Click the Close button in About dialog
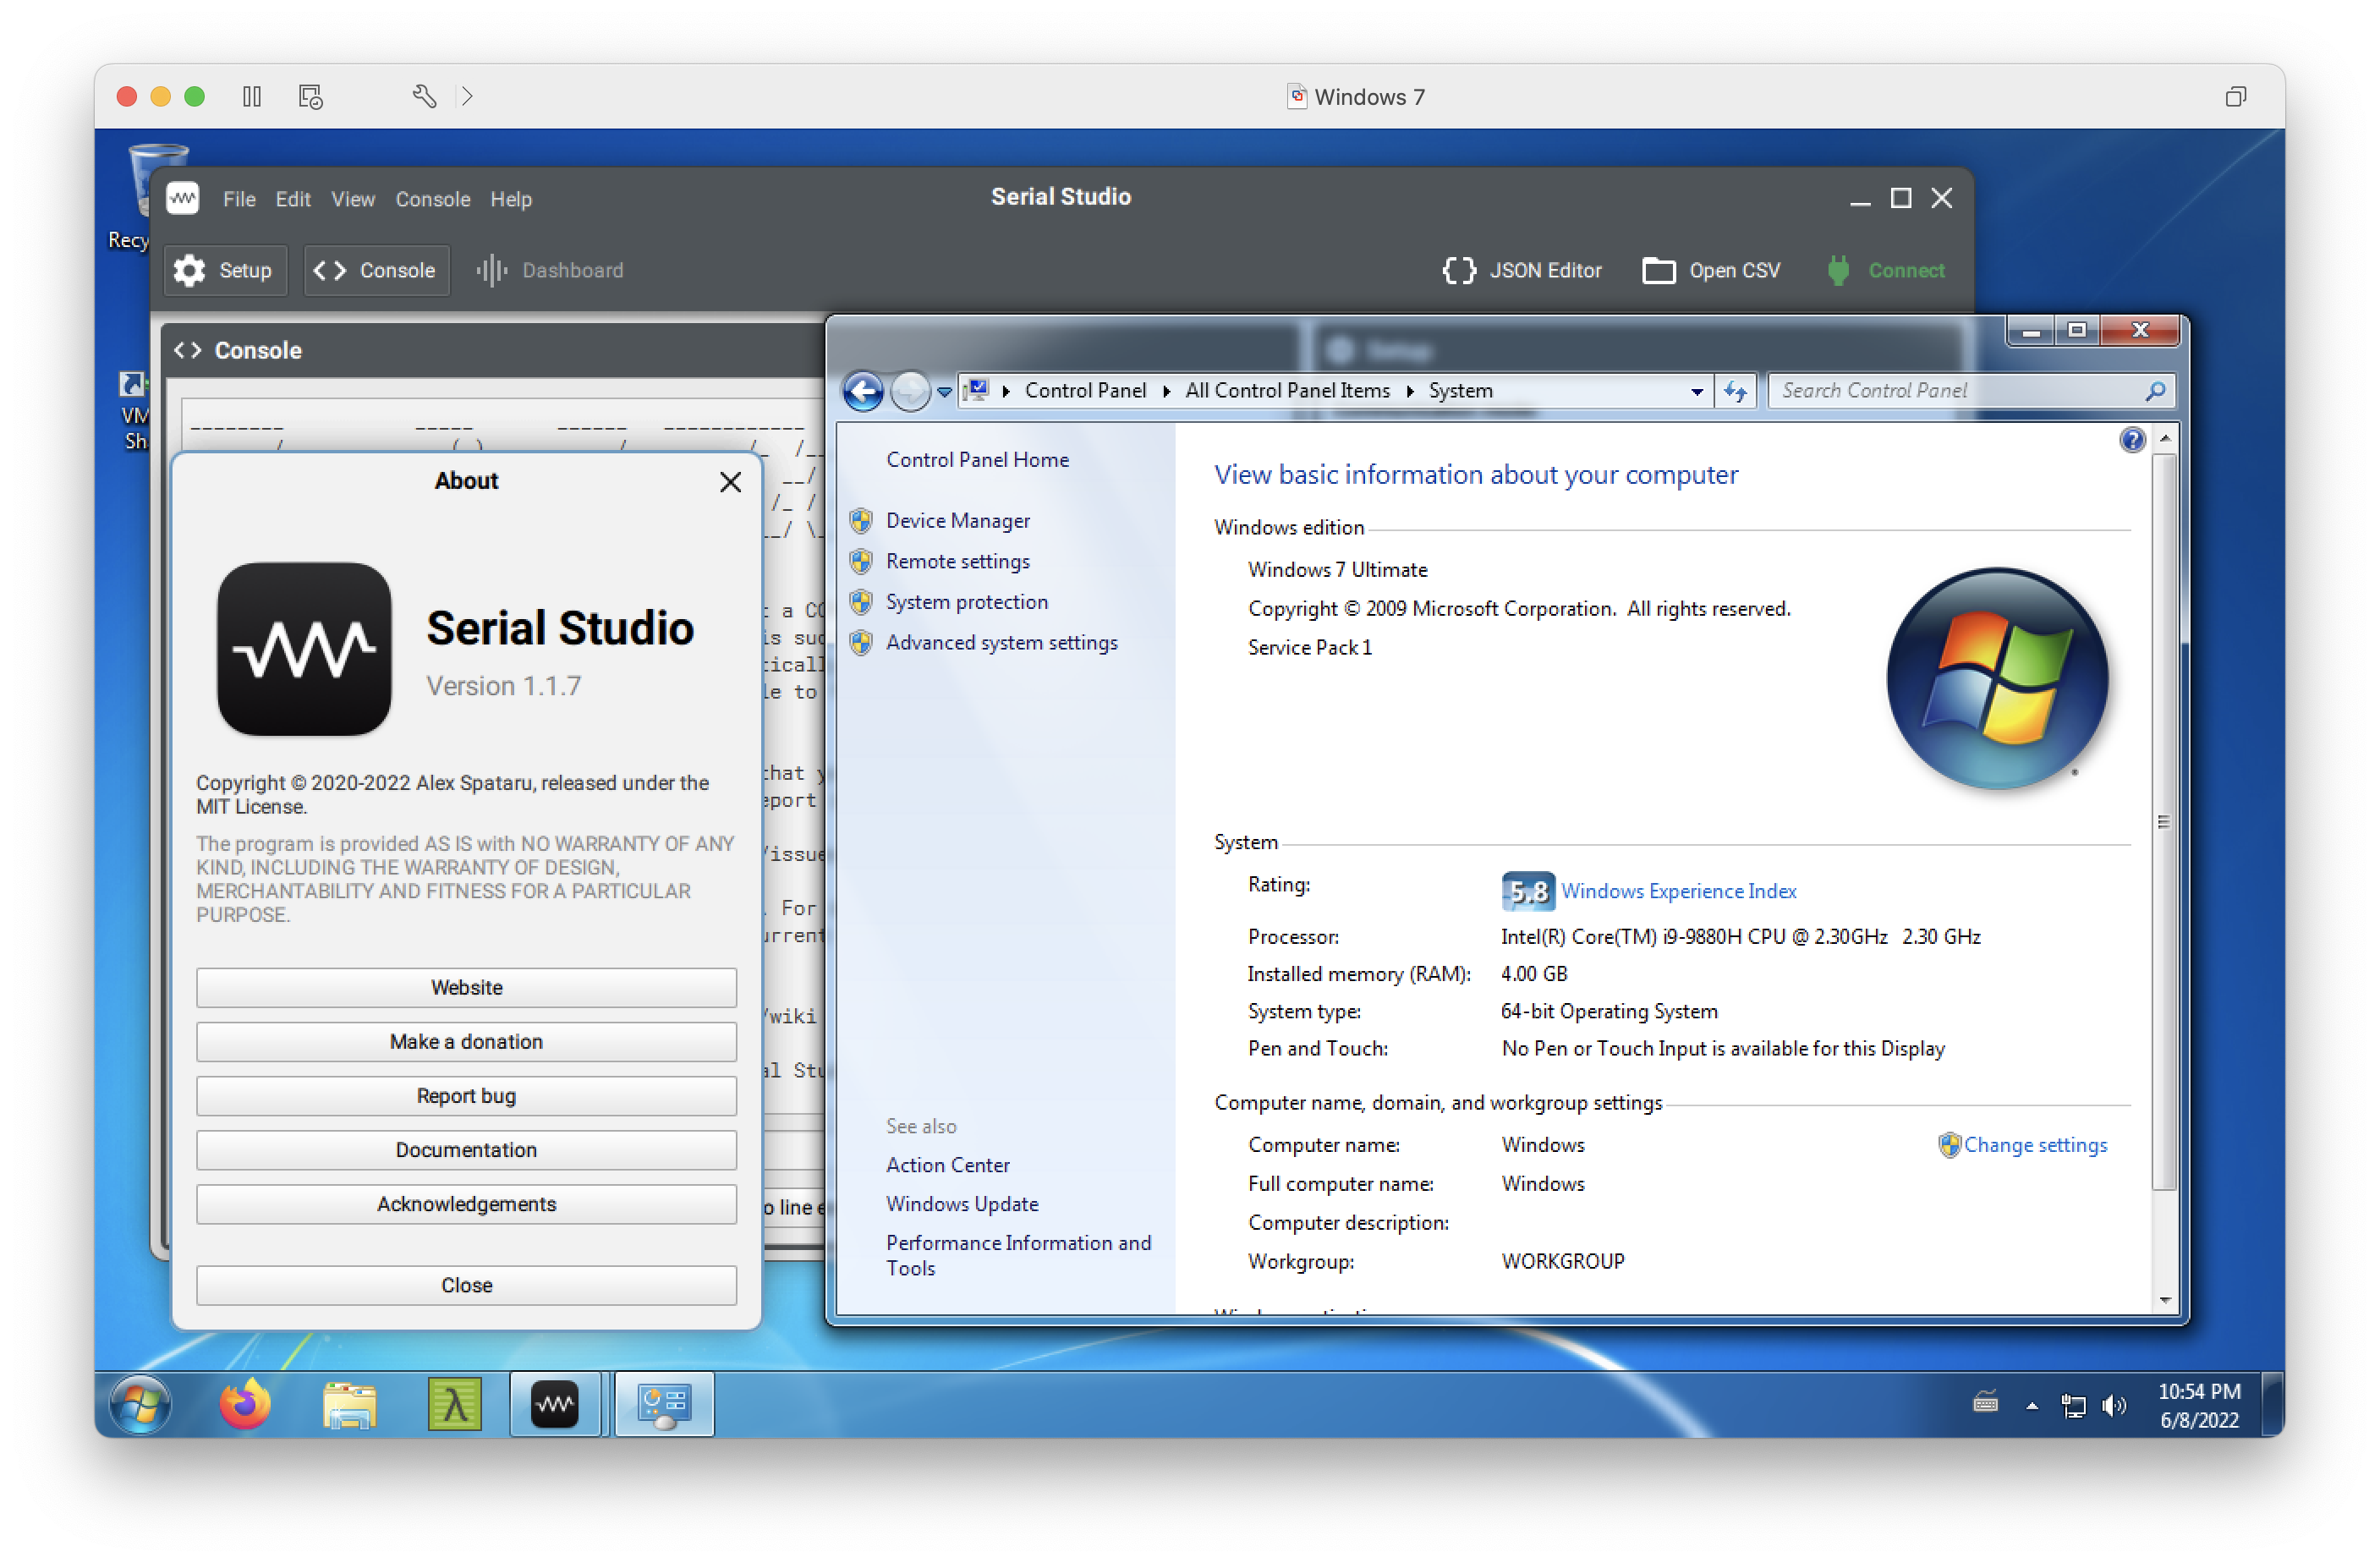 (x=466, y=1284)
